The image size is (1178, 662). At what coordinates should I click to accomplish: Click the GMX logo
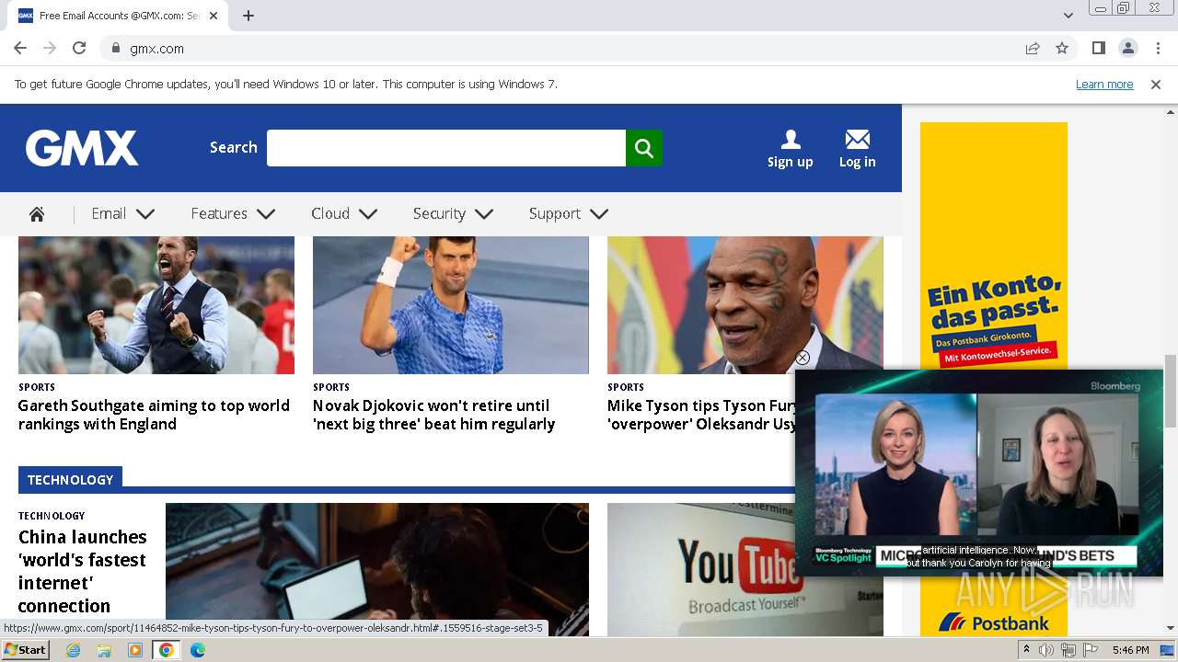pyautogui.click(x=82, y=148)
